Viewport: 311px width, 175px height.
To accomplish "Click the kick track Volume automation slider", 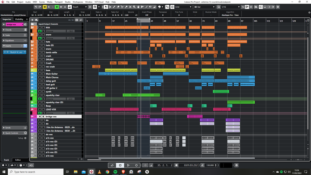I will pyautogui.click(x=56, y=31).
